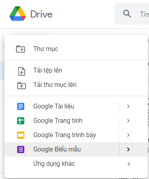This screenshot has width=149, height=179.
Task: Click the purple Google Forms icon
Action: pos(21,149)
